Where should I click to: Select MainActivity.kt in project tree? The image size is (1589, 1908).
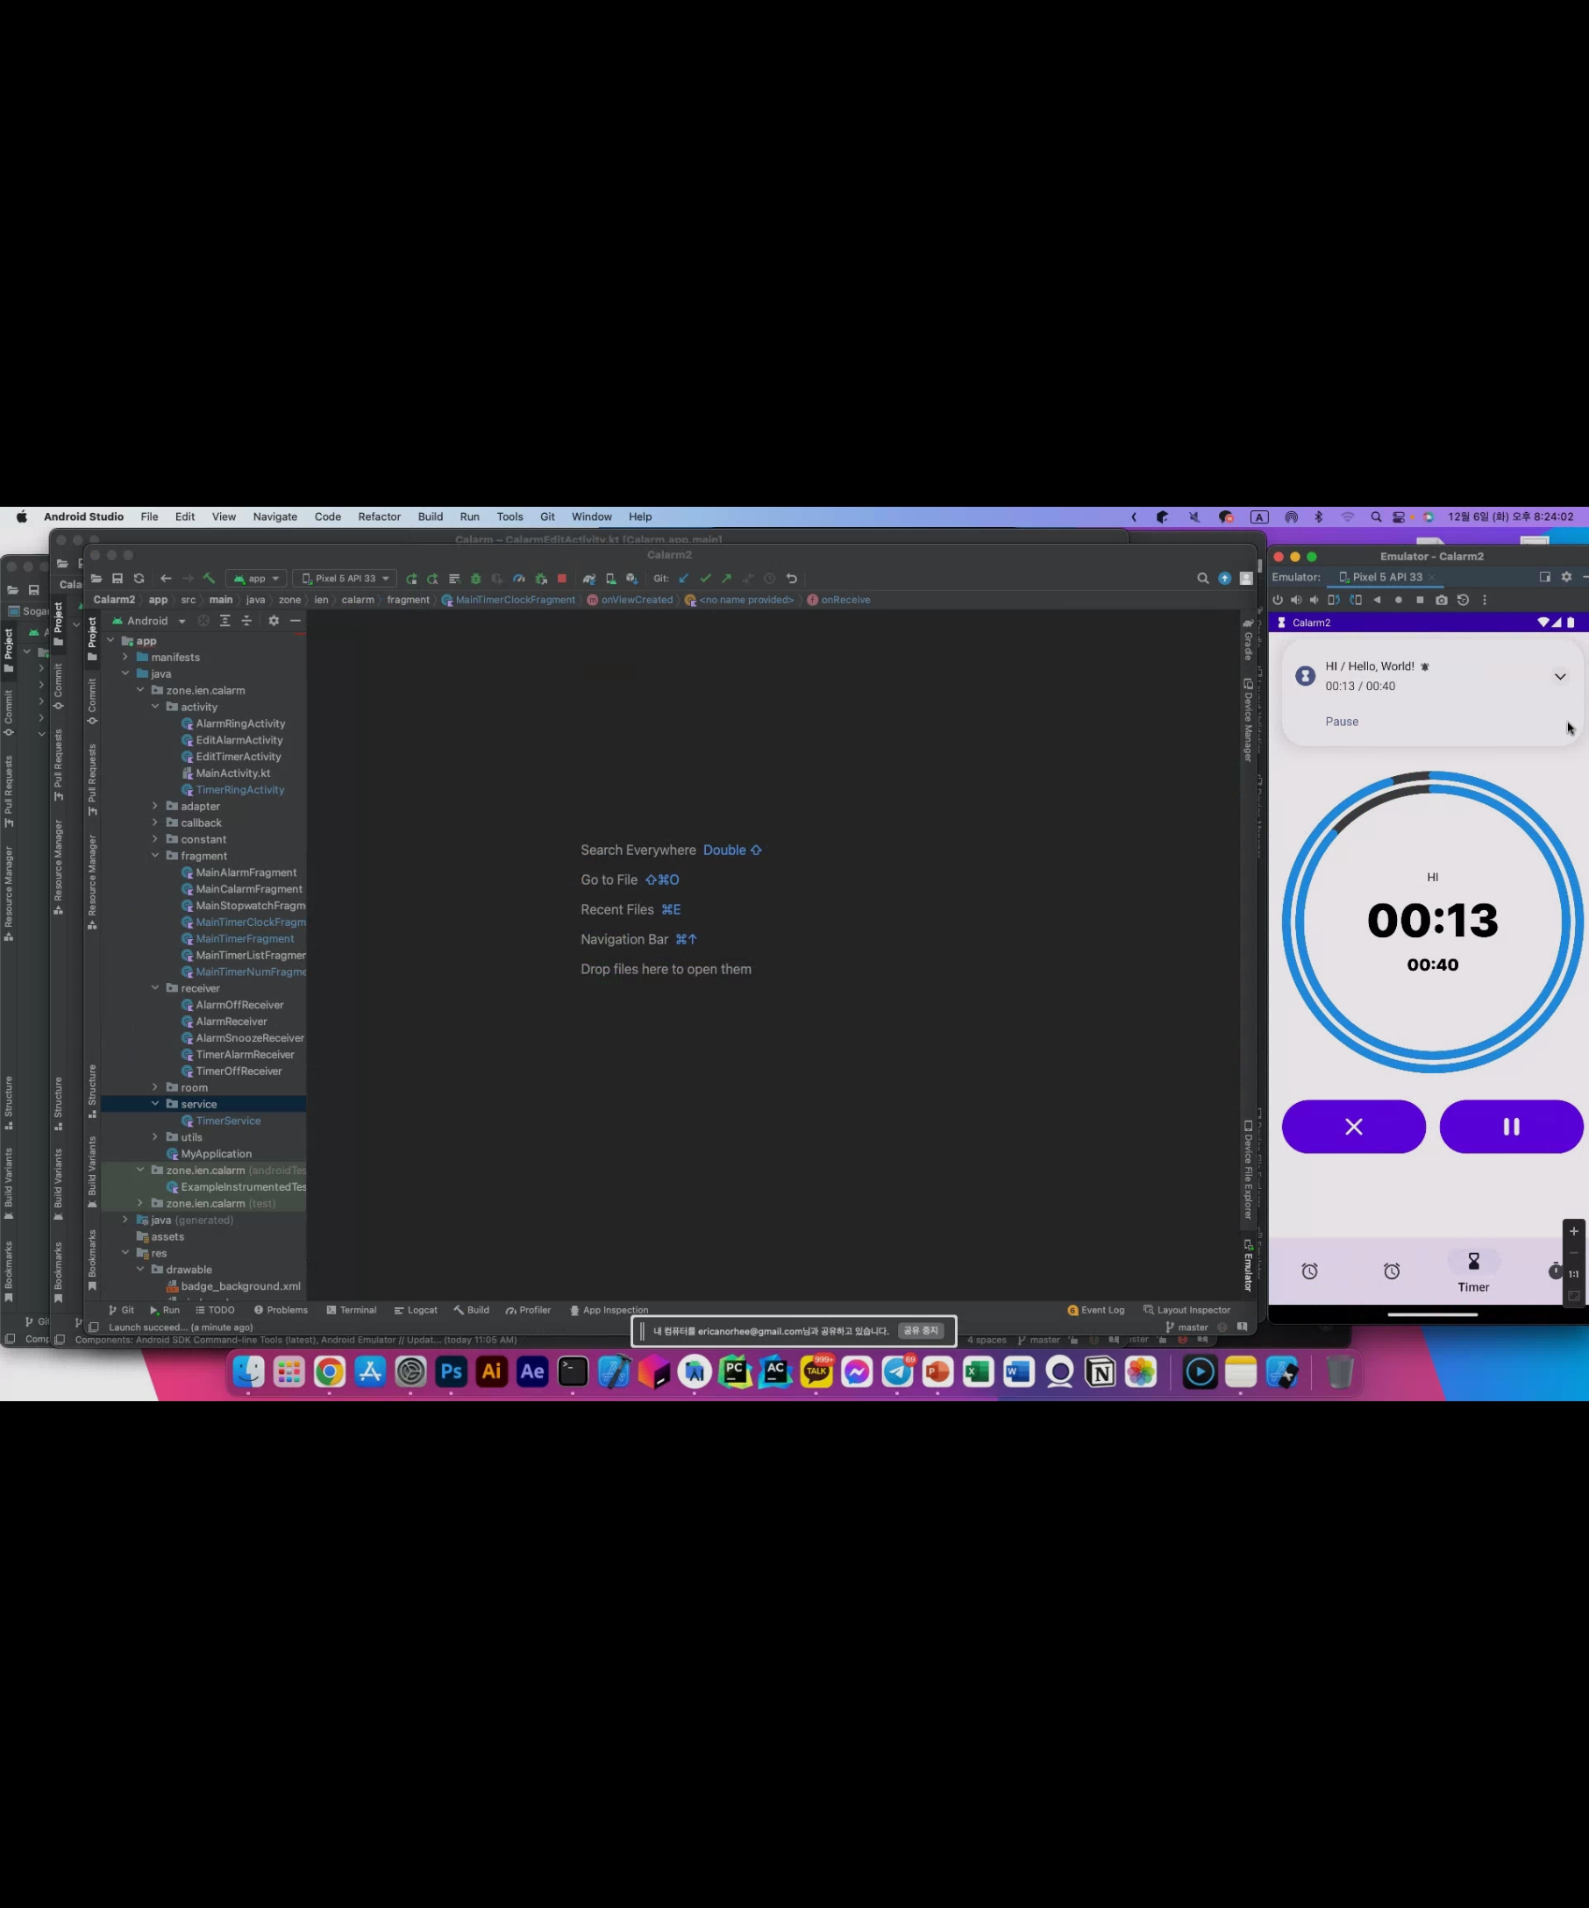point(225,773)
